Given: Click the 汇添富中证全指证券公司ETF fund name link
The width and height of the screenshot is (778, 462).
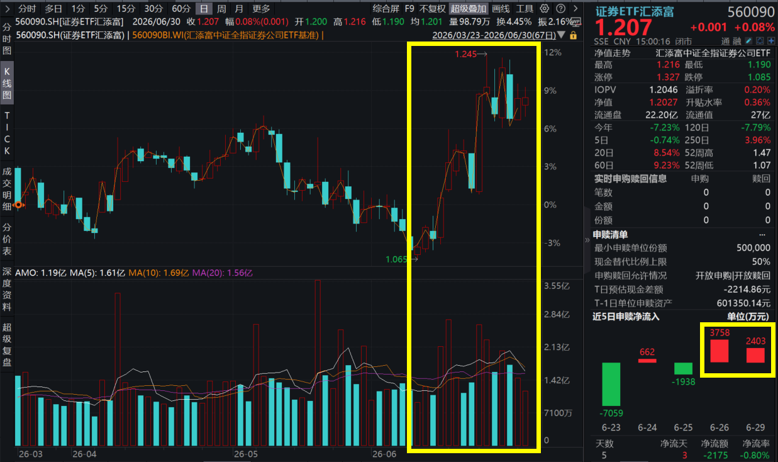Looking at the screenshot, I should pyautogui.click(x=713, y=53).
